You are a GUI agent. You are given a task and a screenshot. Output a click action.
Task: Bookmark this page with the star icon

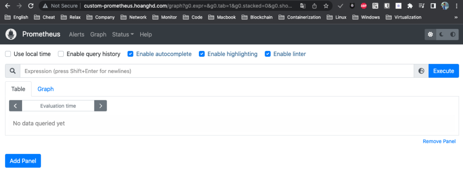coord(326,5)
